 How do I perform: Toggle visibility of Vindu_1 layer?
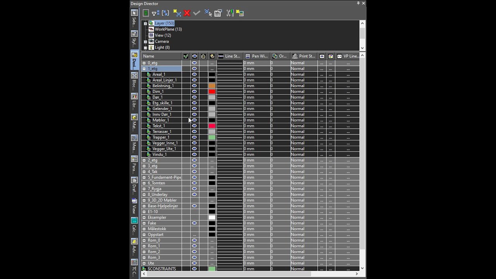coord(195,154)
